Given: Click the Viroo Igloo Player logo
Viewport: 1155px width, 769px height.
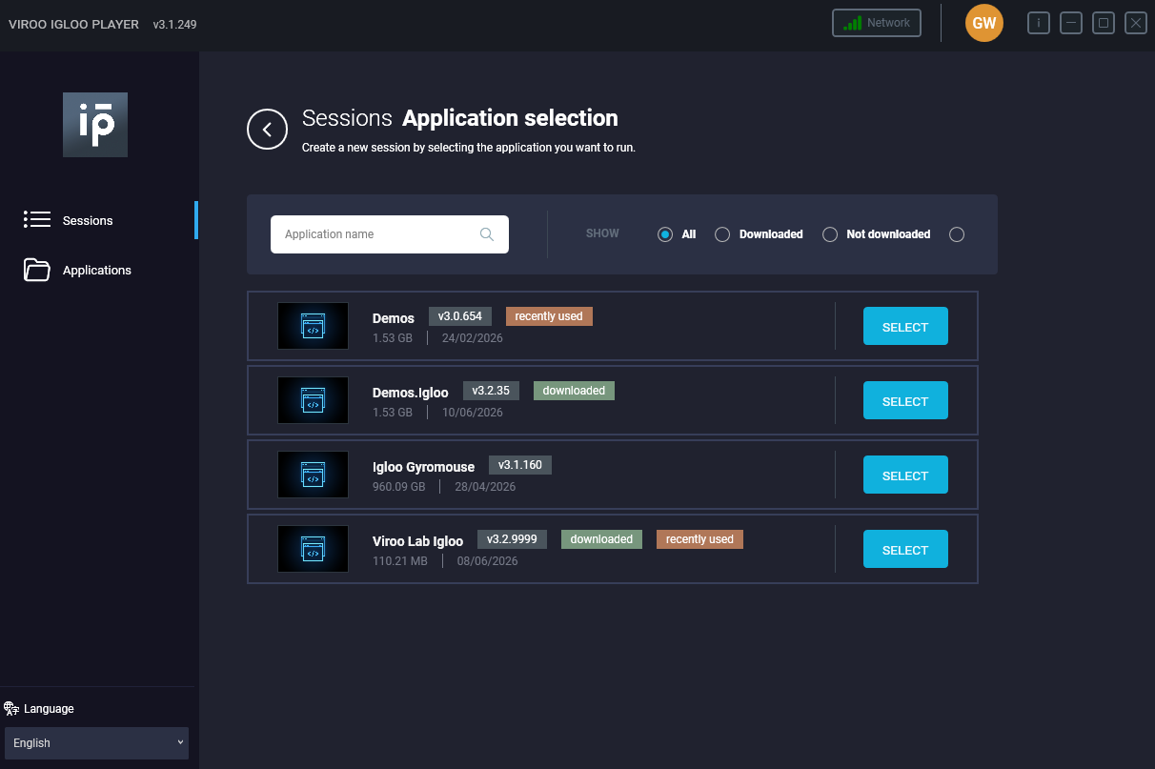Looking at the screenshot, I should (x=95, y=125).
